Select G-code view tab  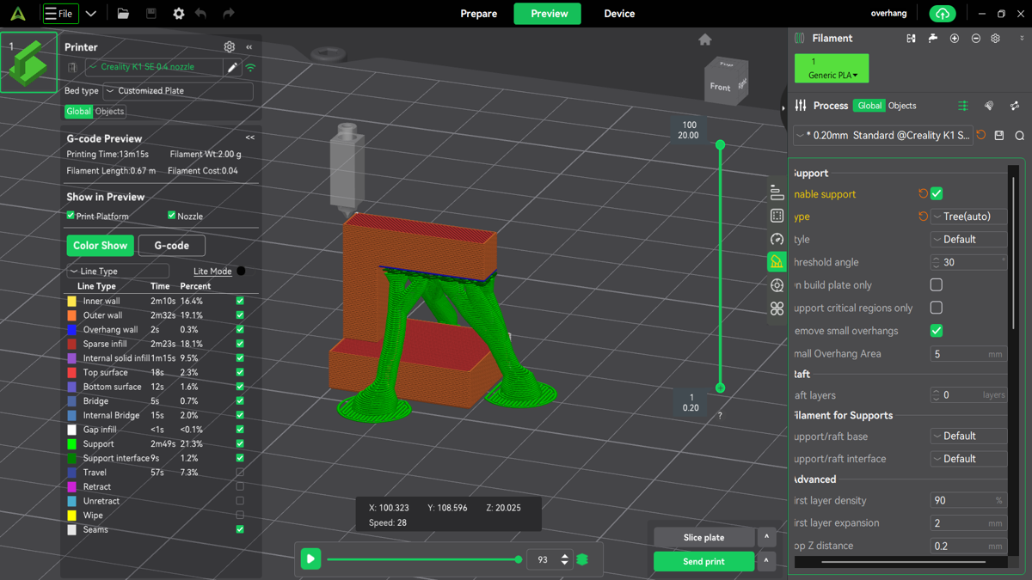[x=172, y=246]
